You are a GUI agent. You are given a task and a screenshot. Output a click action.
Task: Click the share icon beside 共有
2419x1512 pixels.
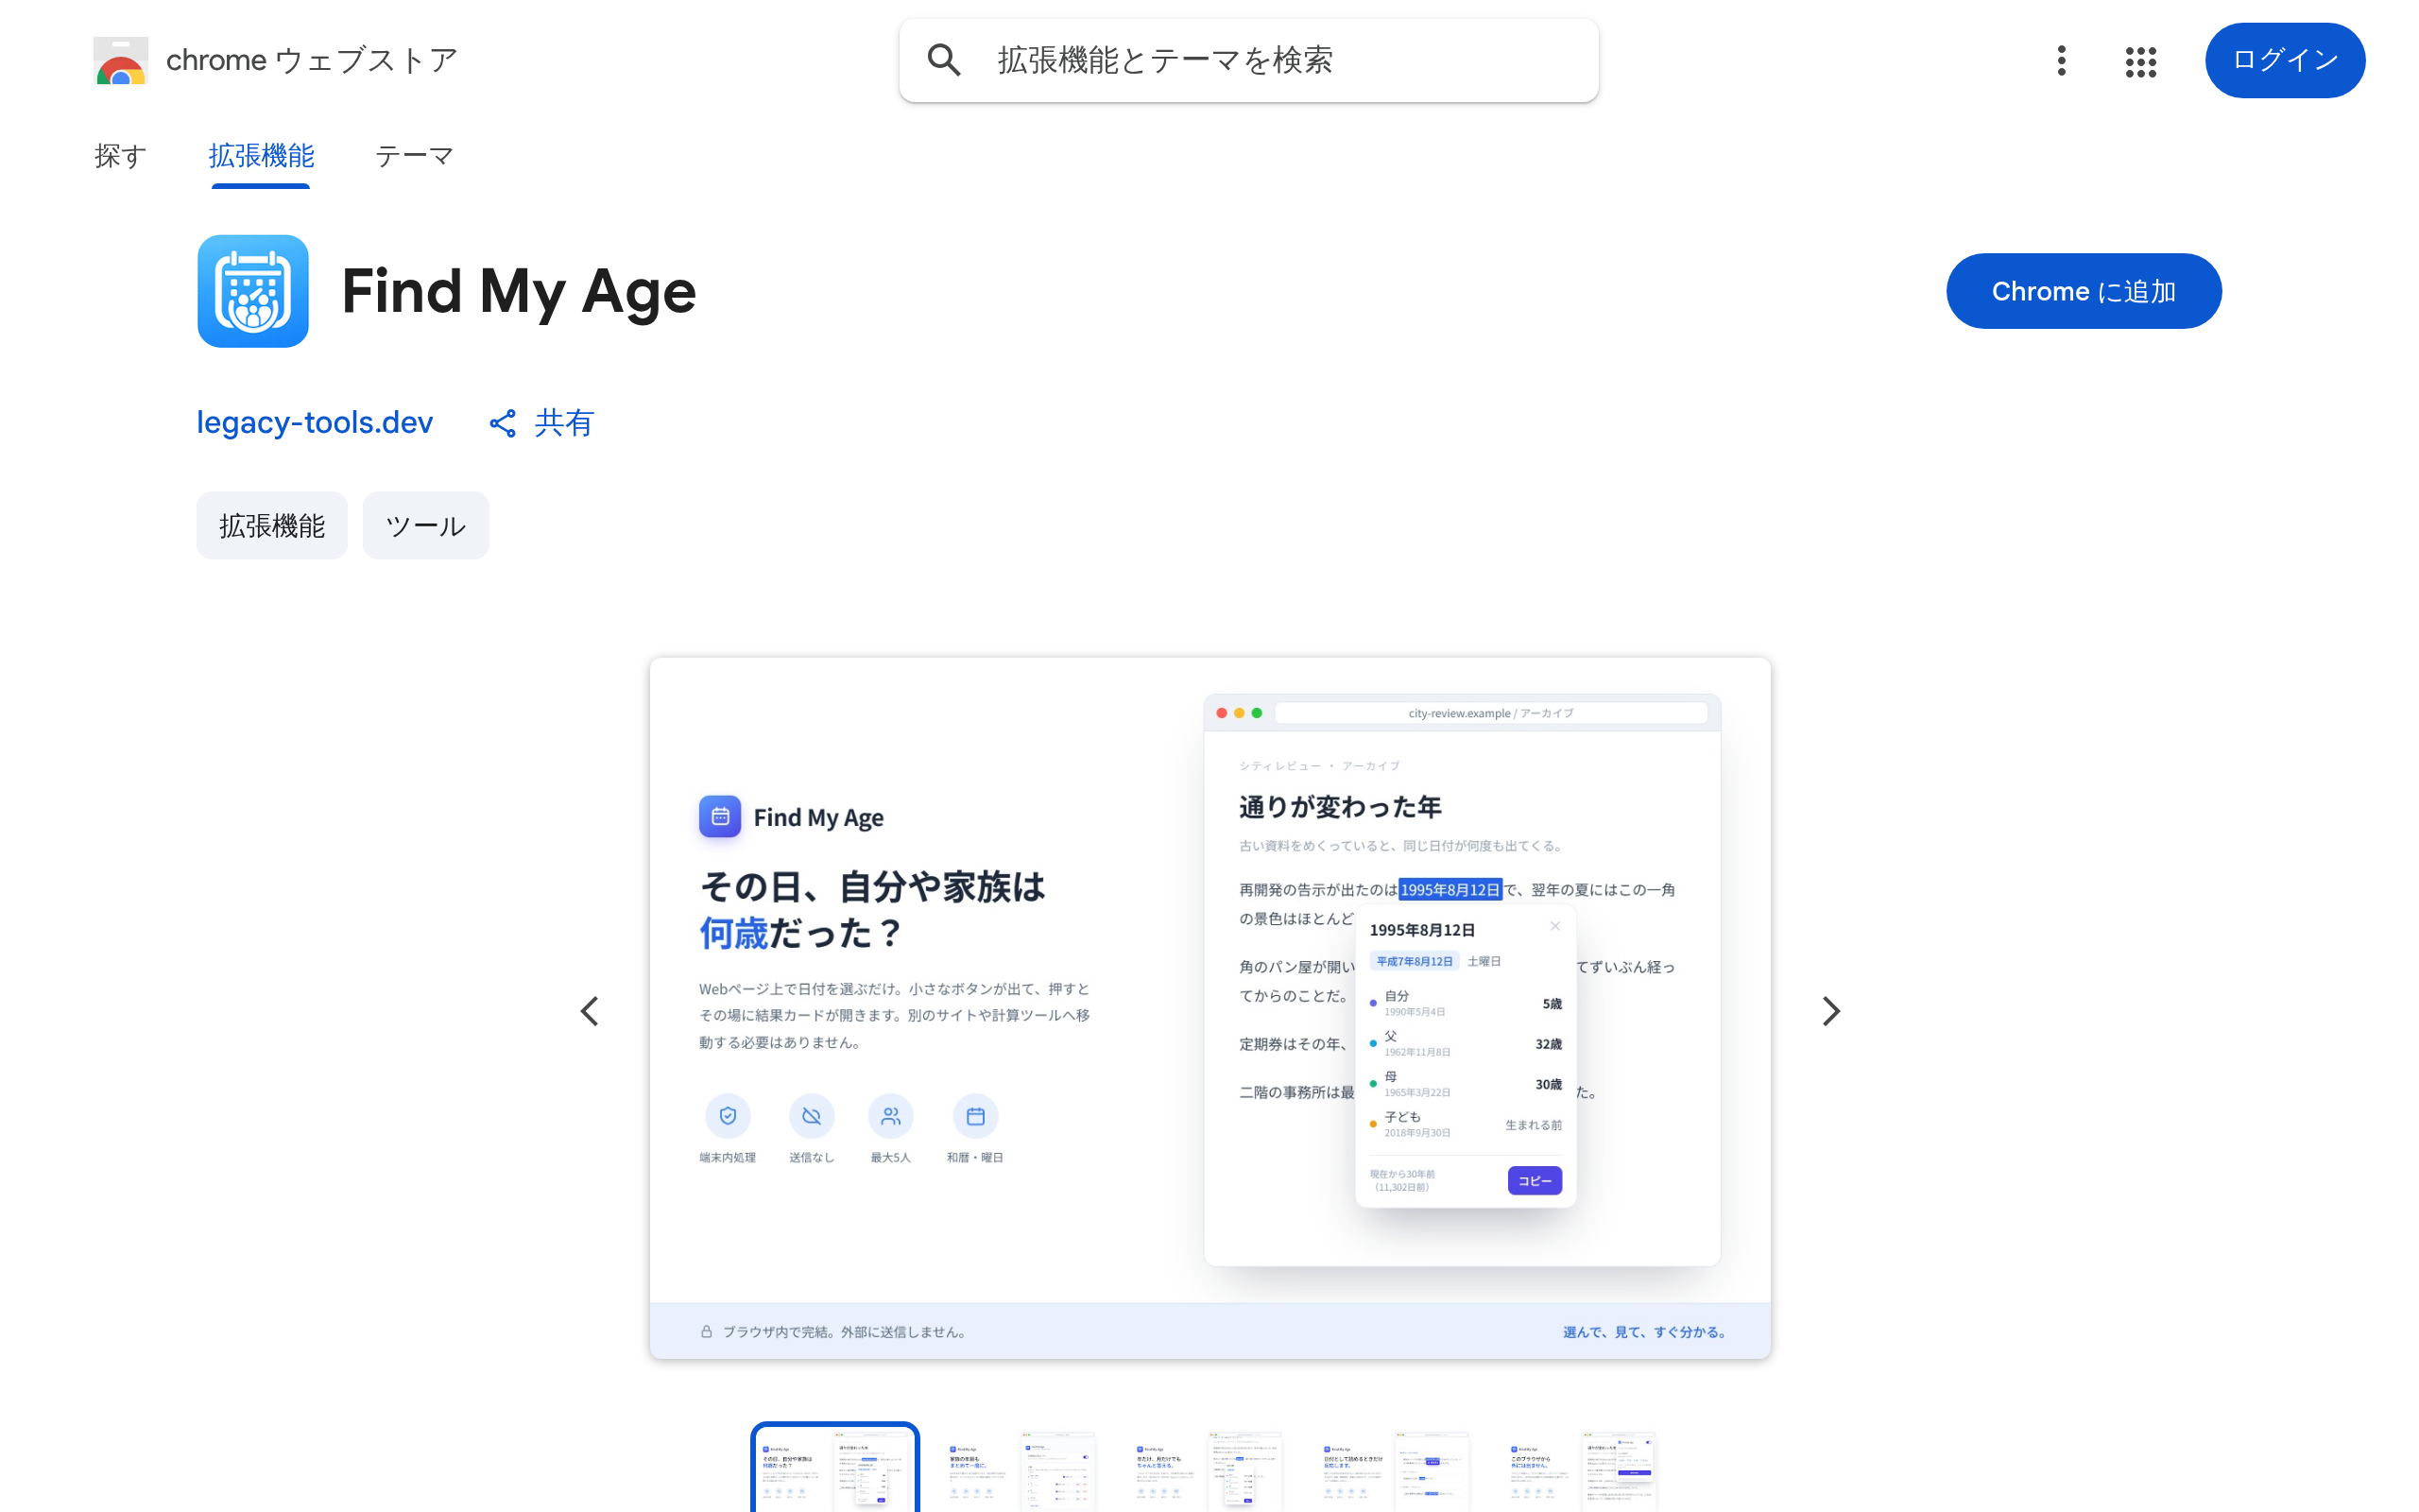point(503,423)
